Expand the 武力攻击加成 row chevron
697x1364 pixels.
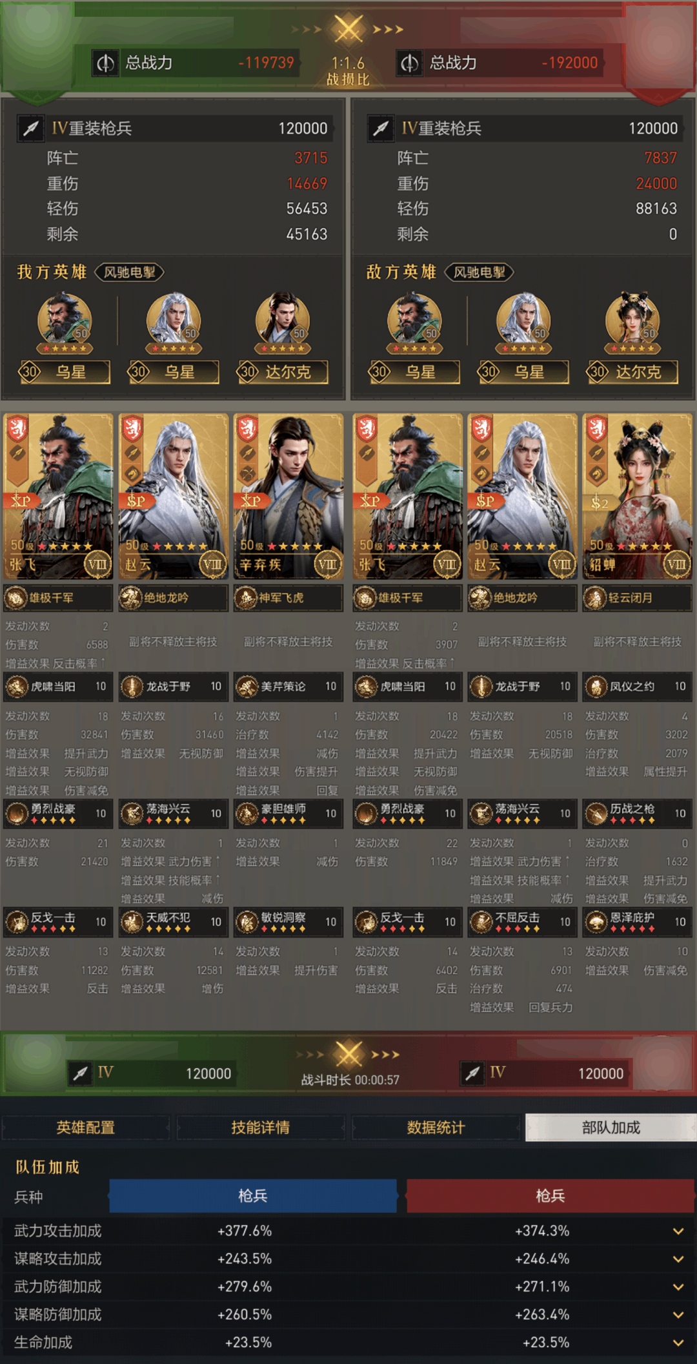[678, 1231]
